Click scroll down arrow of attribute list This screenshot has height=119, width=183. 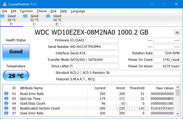[x=178, y=114]
